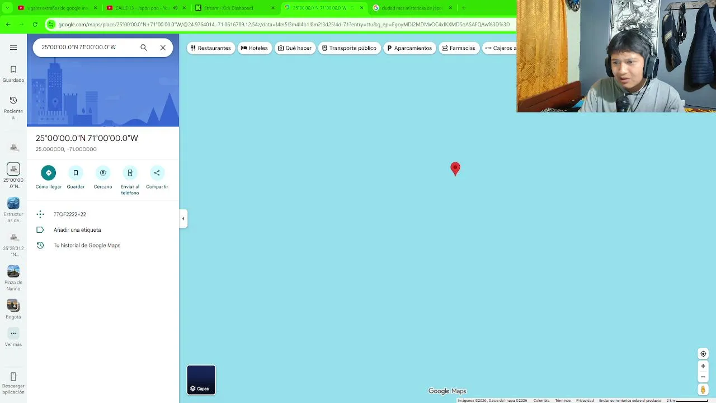Go forward with browser forward arrow

click(21, 25)
